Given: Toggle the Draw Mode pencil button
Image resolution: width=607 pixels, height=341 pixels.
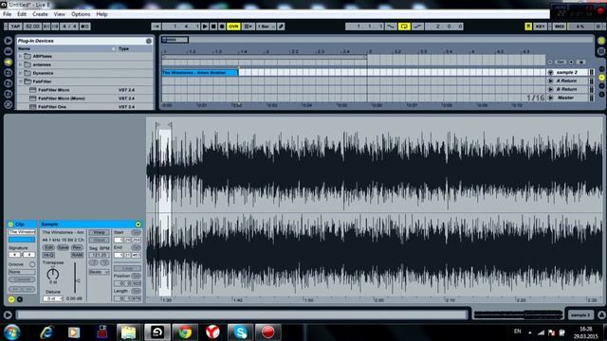Looking at the screenshot, I should point(281,27).
